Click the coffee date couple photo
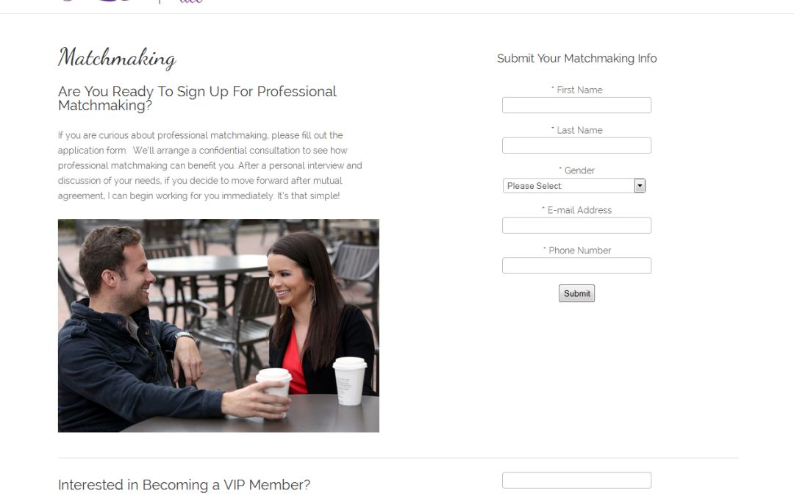The width and height of the screenshot is (794, 496). [218, 326]
